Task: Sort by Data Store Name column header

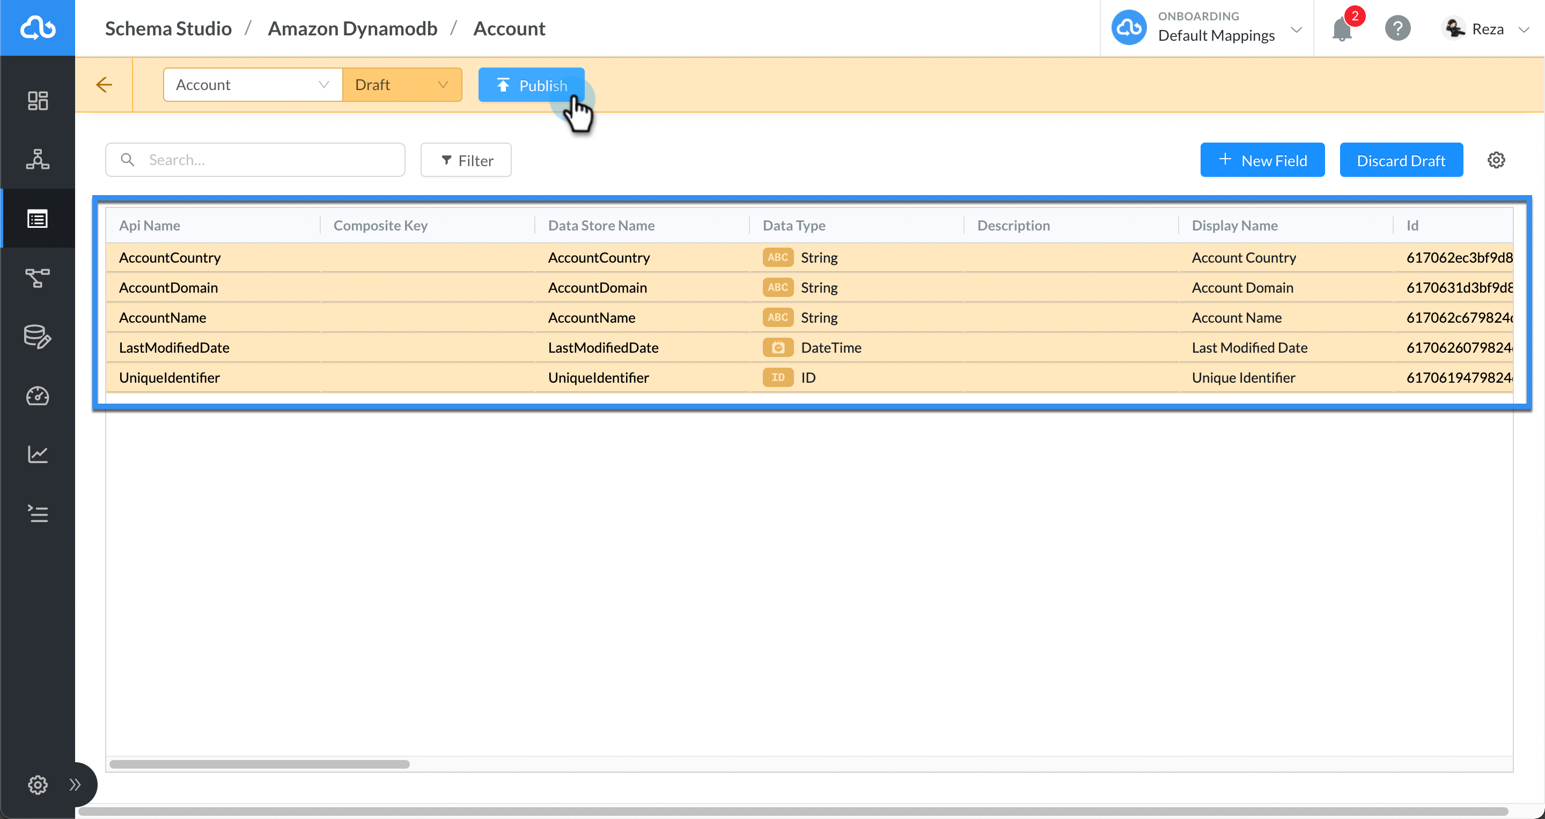Action: pos(601,225)
